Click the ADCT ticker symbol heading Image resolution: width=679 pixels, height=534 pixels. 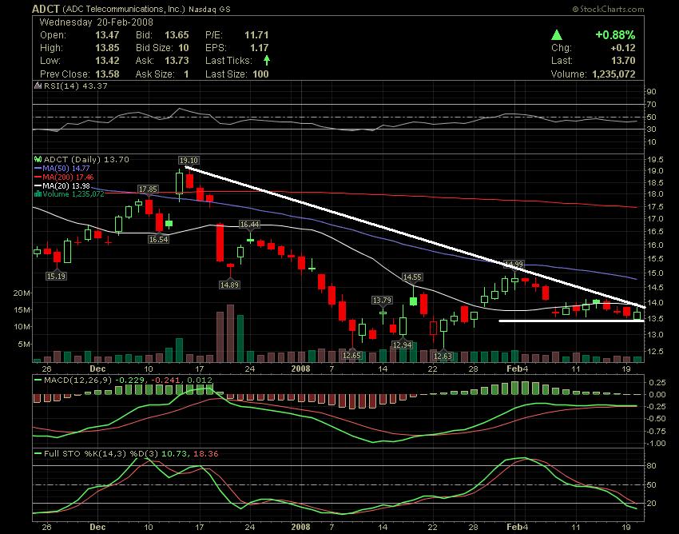coord(46,9)
